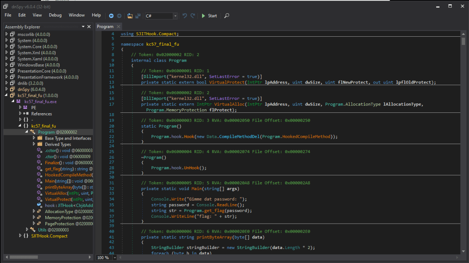The height and width of the screenshot is (263, 469).
Task: Open the C# language dropdown
Action: [x=175, y=16]
